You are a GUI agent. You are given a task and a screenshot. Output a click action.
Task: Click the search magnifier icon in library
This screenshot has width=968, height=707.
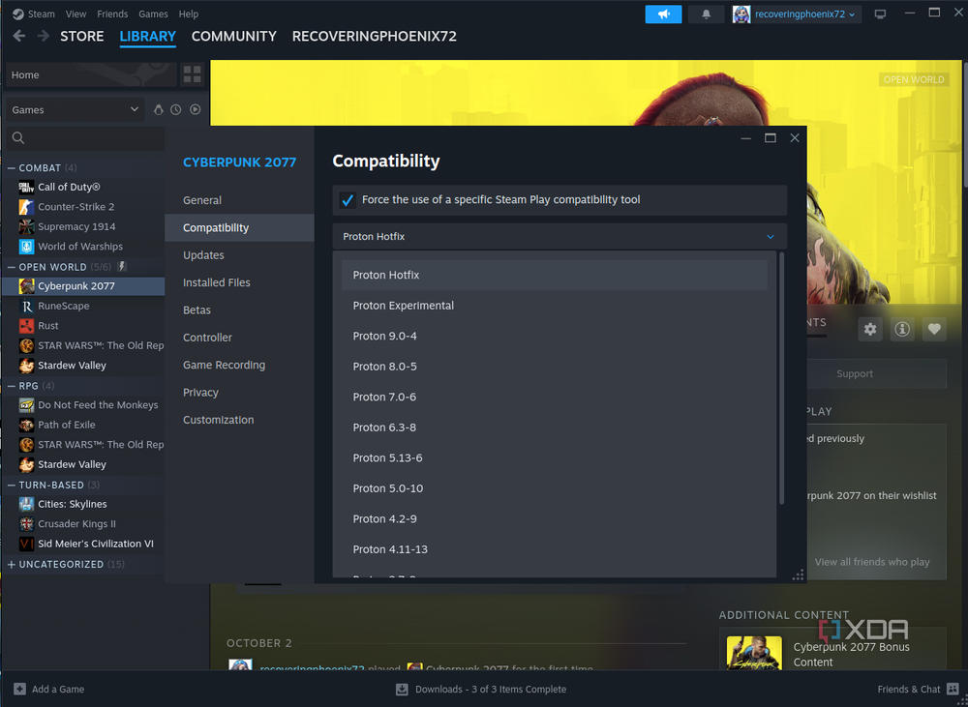coord(18,137)
